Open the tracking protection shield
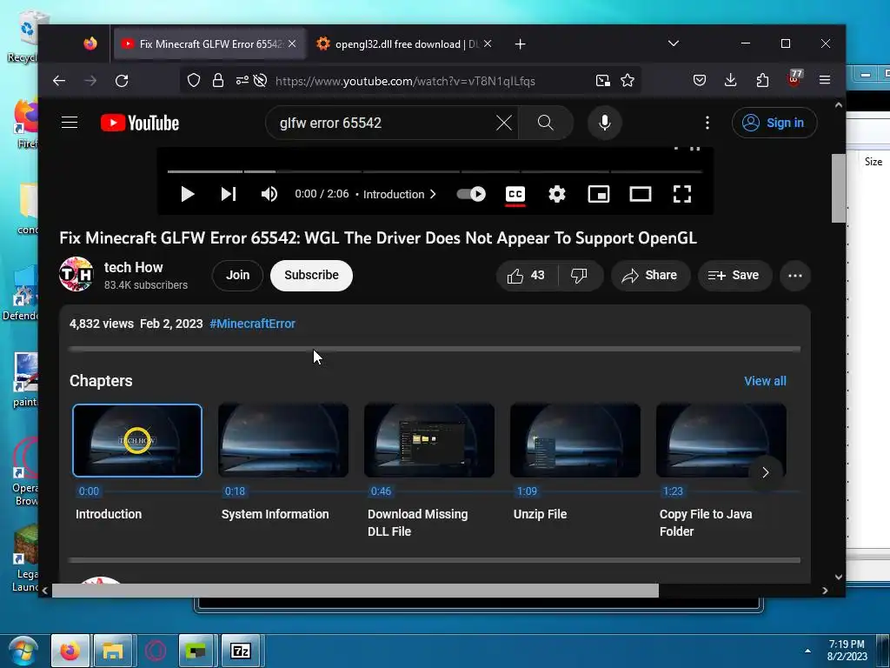 (194, 81)
